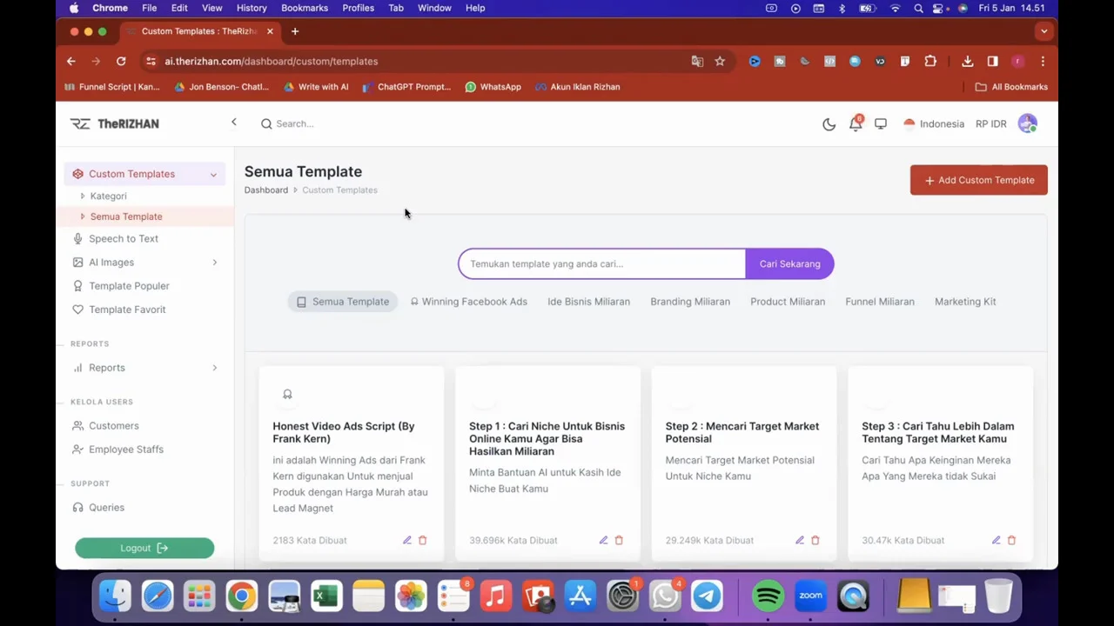Open Kategori in the sidebar

tap(108, 196)
